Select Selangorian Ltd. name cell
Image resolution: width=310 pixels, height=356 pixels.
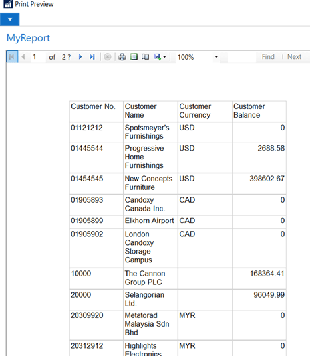coord(150,300)
